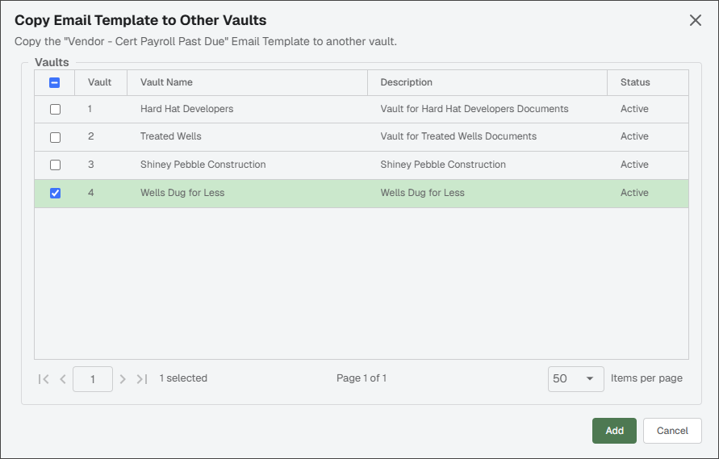Open the items per page dropdown
The image size is (719, 459).
point(575,379)
